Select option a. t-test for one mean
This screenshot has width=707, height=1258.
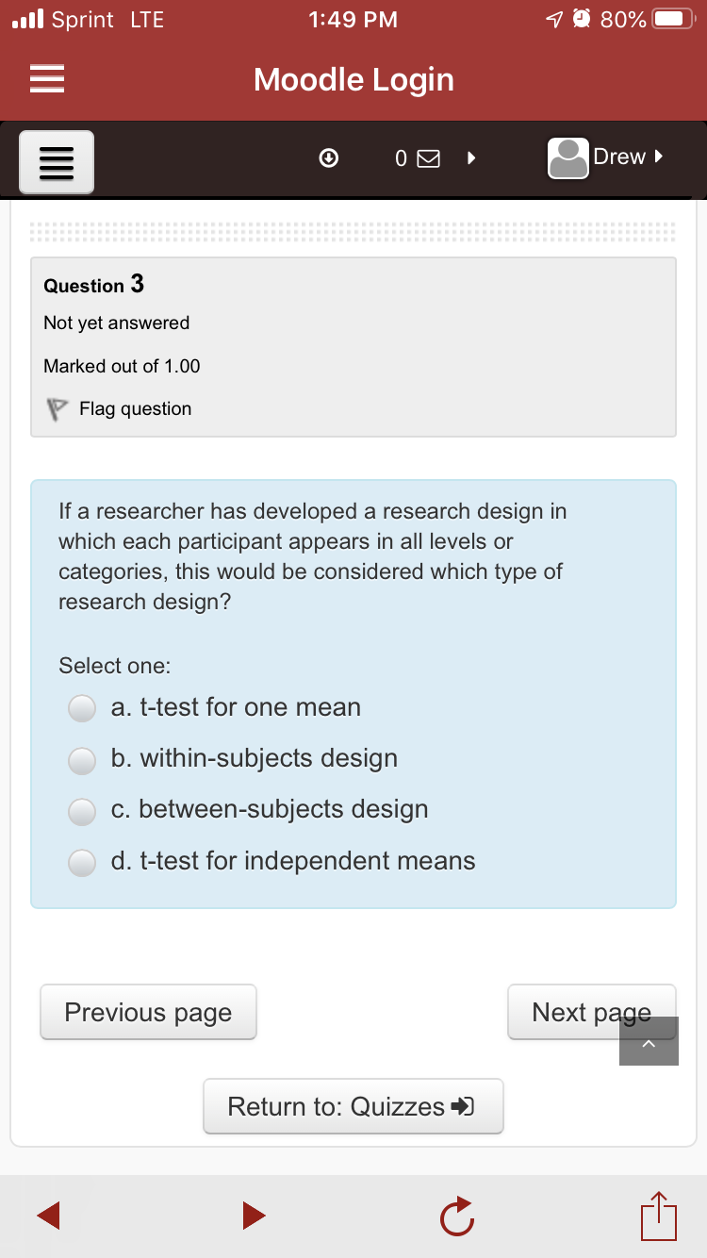pos(83,708)
